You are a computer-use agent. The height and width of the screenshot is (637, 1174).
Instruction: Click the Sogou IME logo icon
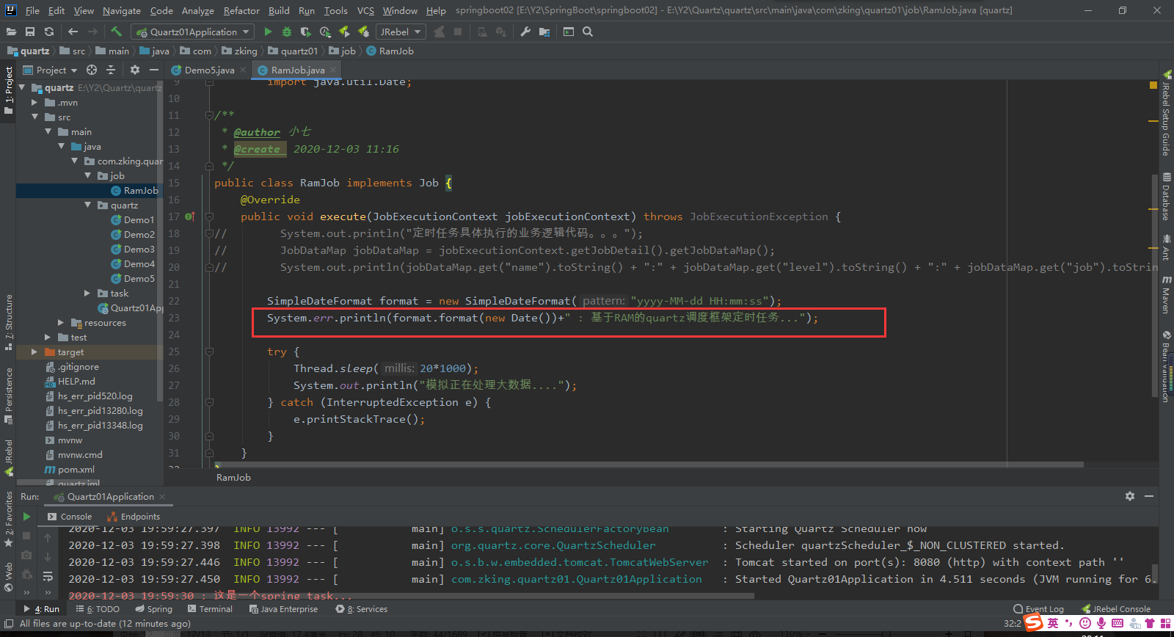coord(1034,622)
